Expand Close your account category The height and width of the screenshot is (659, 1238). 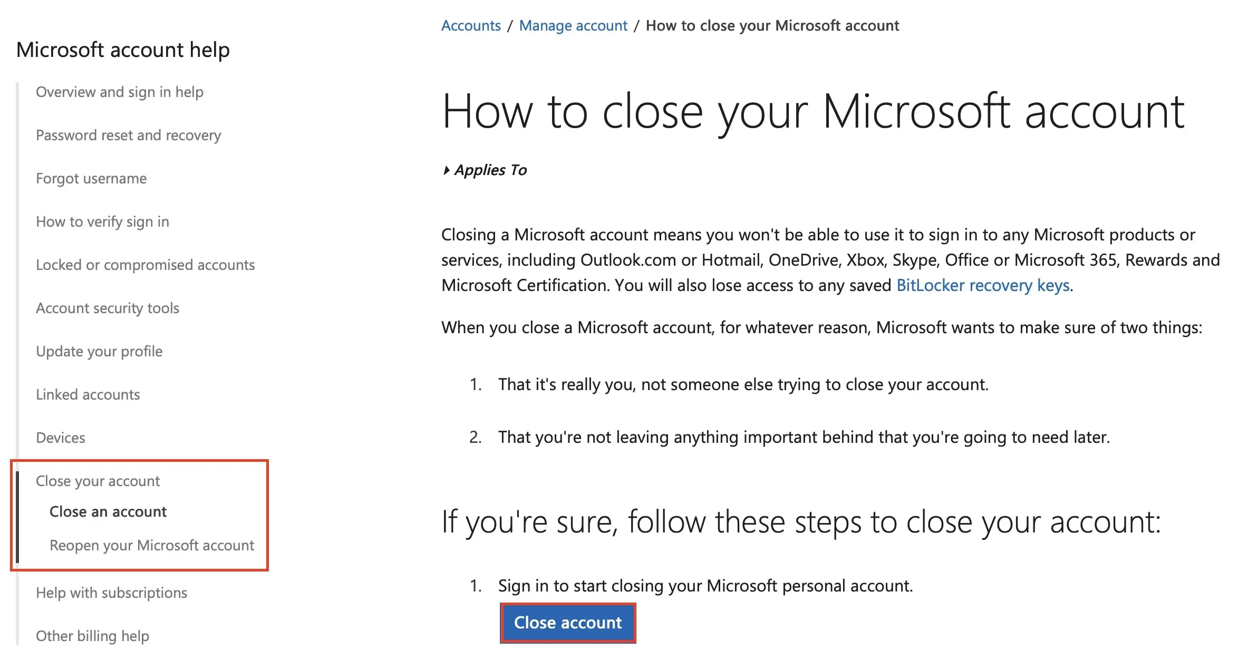[98, 481]
